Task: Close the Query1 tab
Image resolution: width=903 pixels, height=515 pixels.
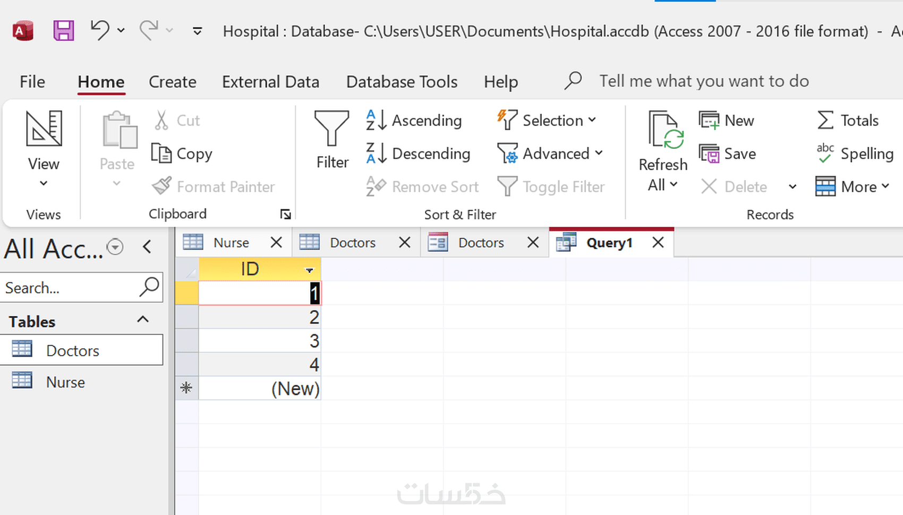Action: point(658,243)
